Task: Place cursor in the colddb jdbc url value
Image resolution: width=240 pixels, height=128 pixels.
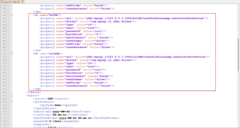Action: click(x=147, y=57)
